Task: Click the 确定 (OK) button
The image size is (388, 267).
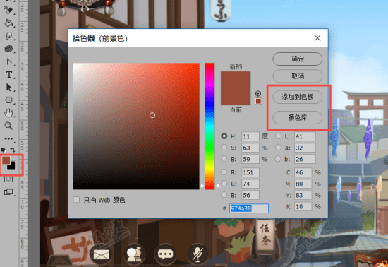Action: [298, 59]
